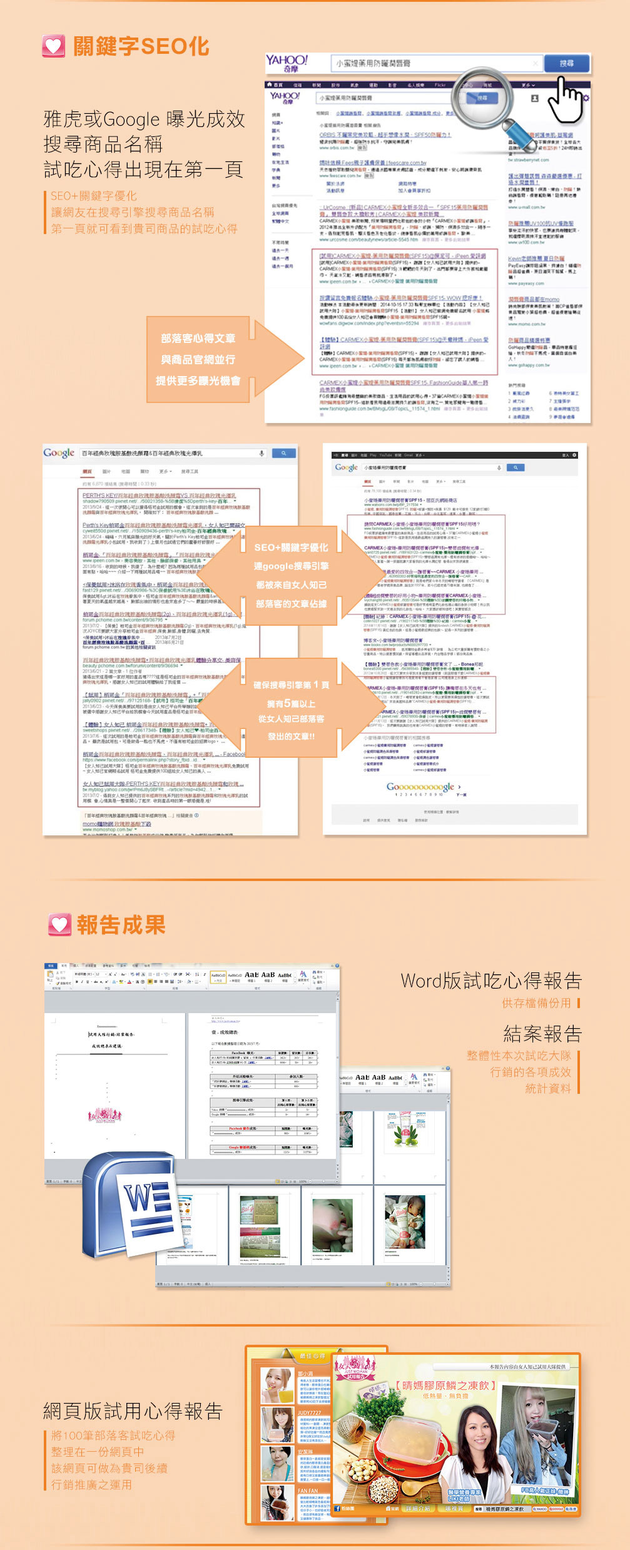The height and width of the screenshot is (1550, 630).
Task: Click 詳細介紹 button in the web report
Action: point(417,1508)
